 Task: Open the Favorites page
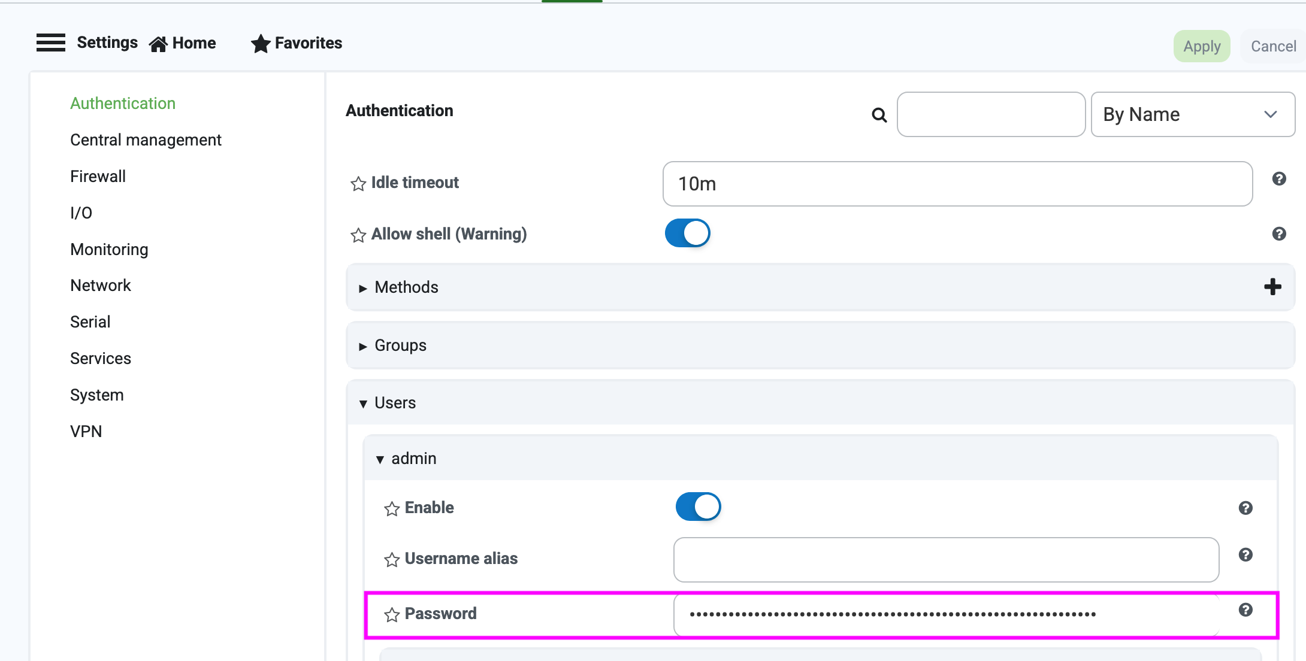coord(297,43)
